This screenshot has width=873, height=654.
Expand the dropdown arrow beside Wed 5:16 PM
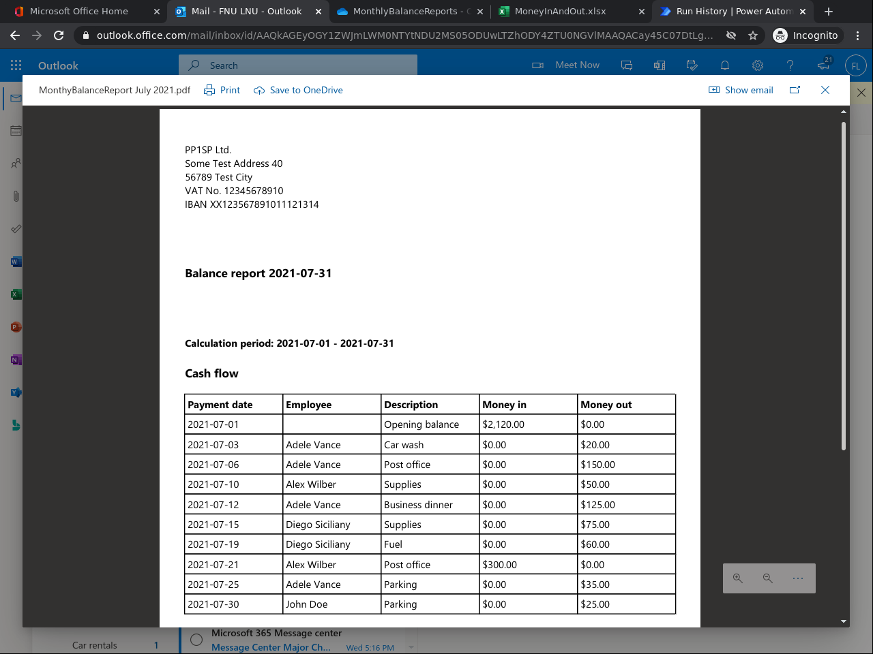point(411,647)
